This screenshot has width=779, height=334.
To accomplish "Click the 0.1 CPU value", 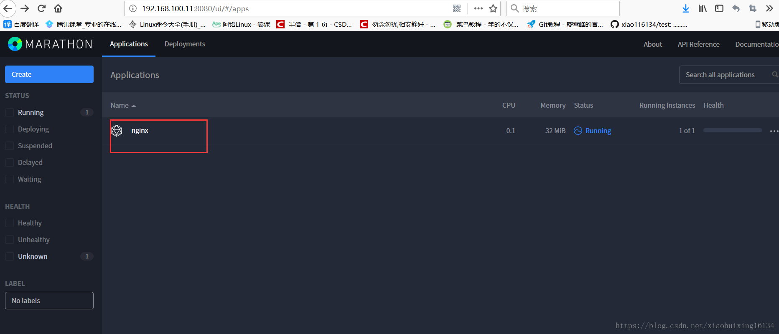I will point(511,131).
